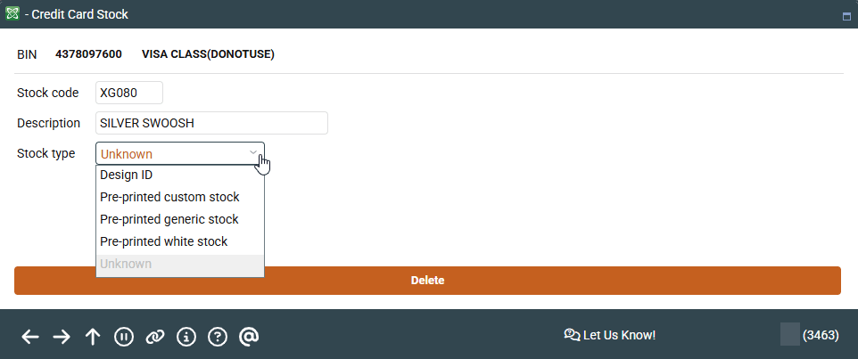
Task: Click the chain link icon
Action: (x=155, y=336)
